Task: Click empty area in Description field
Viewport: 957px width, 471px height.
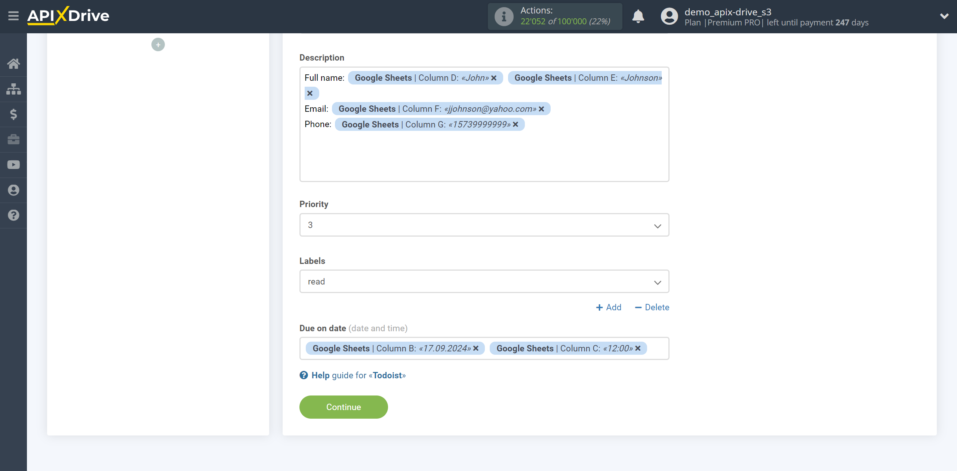Action: (484, 157)
